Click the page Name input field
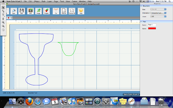The height and width of the screenshot is (108, 173). [152, 25]
